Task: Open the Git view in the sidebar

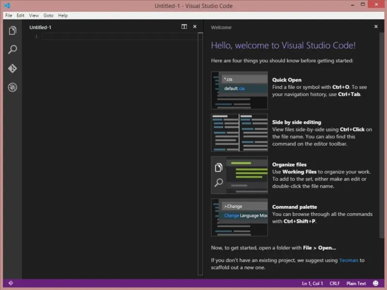Action: click(x=13, y=68)
